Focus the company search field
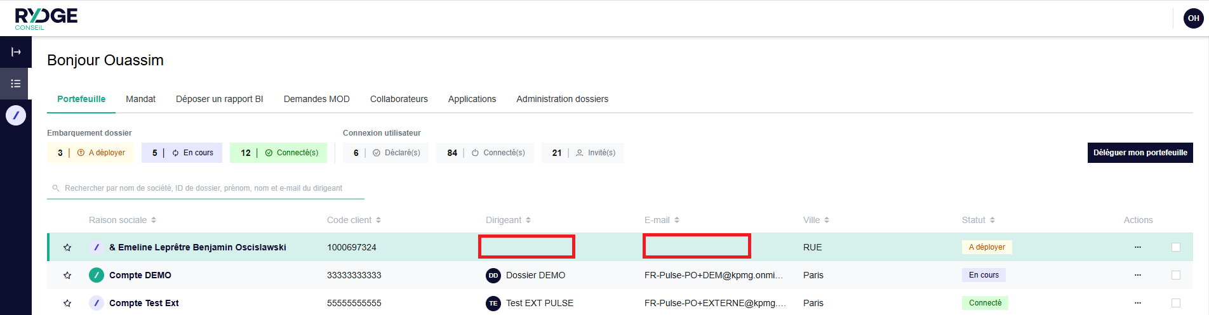This screenshot has height=315, width=1209. pos(203,188)
